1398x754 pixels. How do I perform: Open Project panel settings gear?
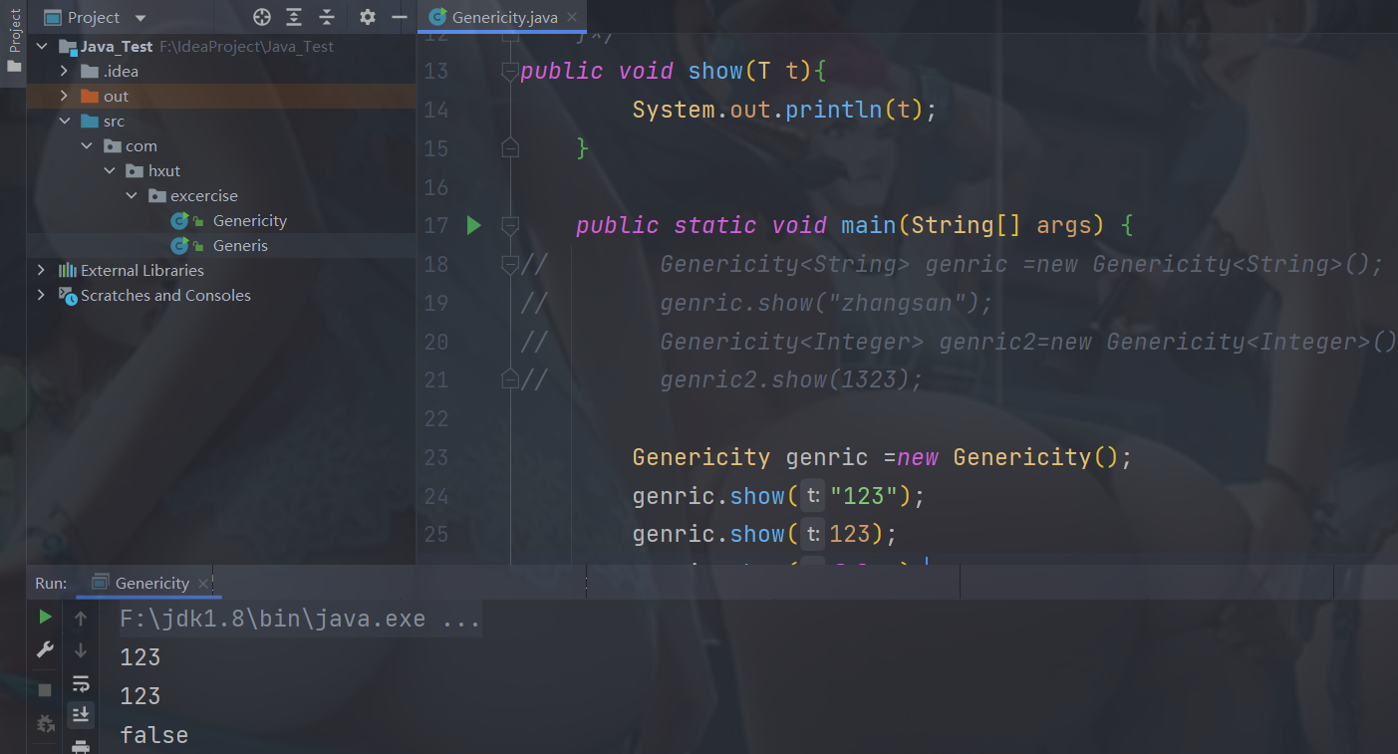tap(368, 17)
